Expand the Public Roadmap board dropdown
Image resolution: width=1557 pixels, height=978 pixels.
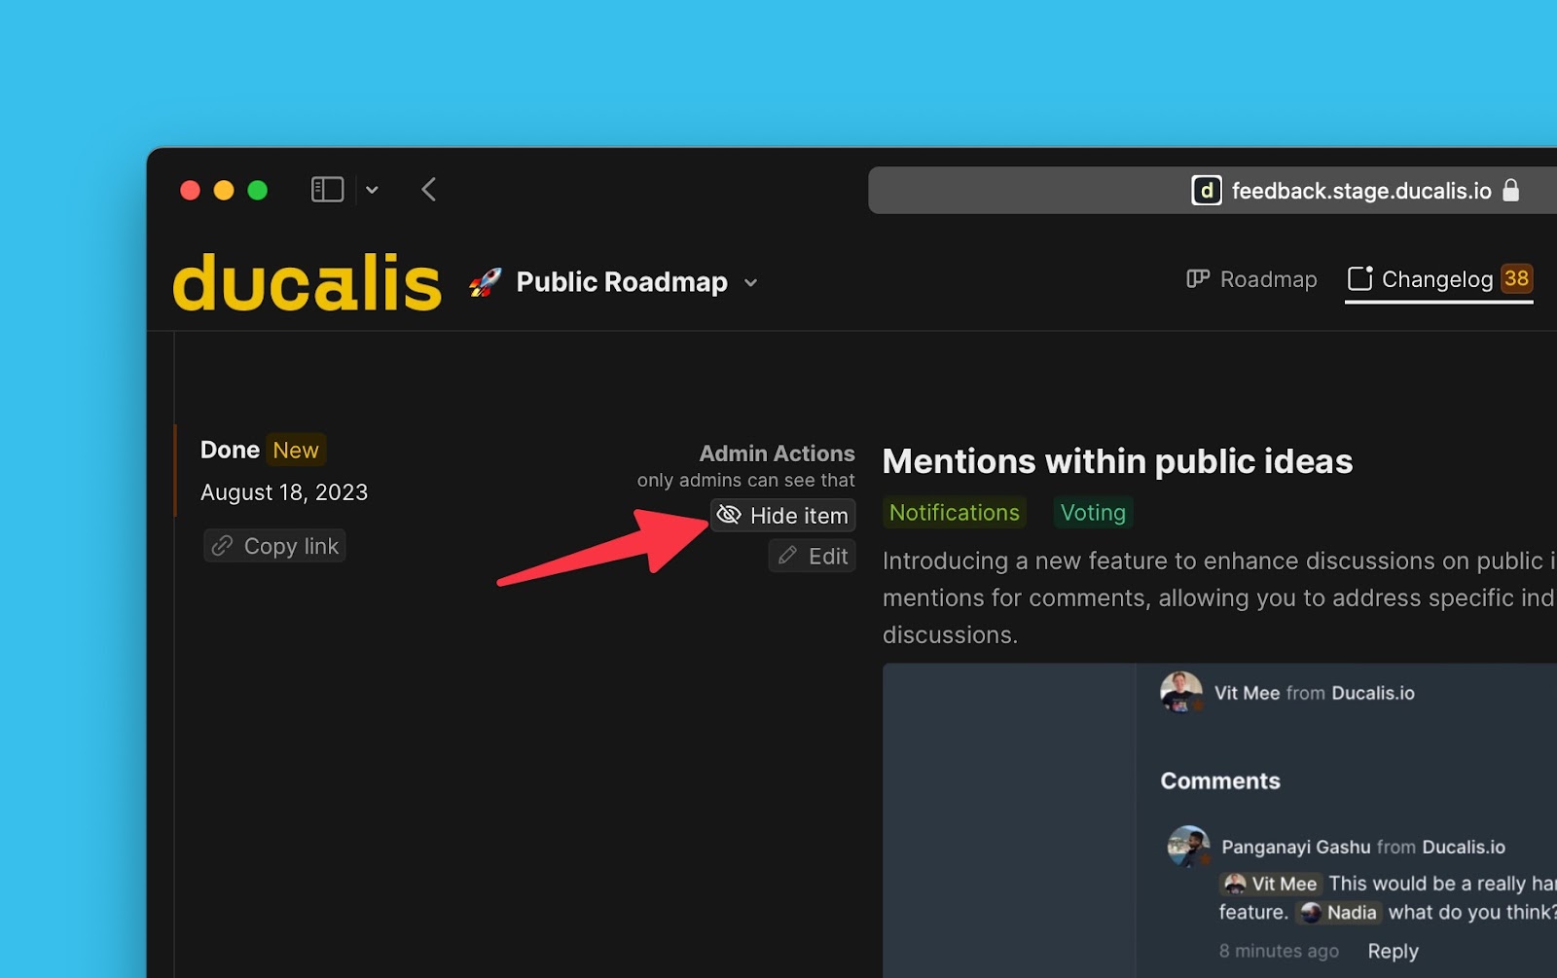pyautogui.click(x=750, y=283)
